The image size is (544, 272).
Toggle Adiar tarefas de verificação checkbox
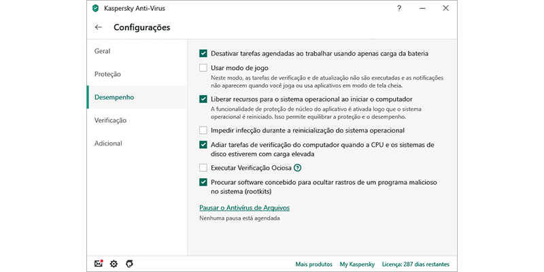(x=203, y=145)
